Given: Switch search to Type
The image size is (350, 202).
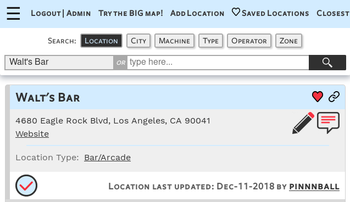Looking at the screenshot, I should point(211,41).
